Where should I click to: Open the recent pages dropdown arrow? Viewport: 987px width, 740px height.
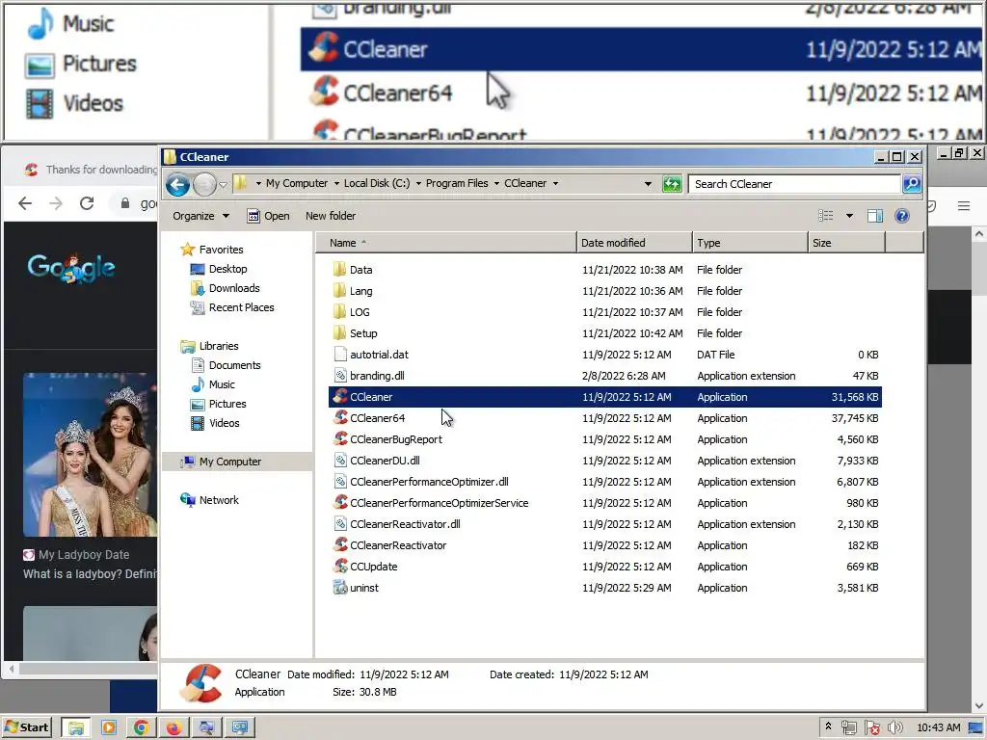(223, 184)
